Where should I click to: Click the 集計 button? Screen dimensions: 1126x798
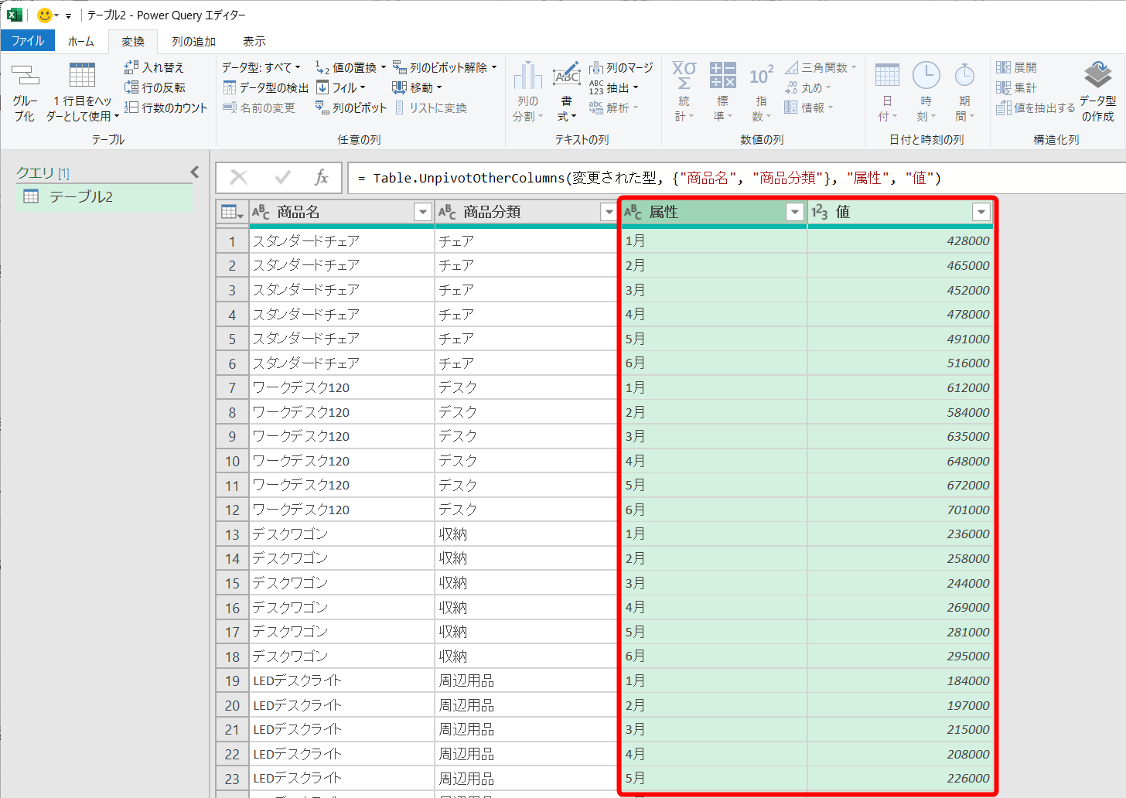pos(1016,87)
